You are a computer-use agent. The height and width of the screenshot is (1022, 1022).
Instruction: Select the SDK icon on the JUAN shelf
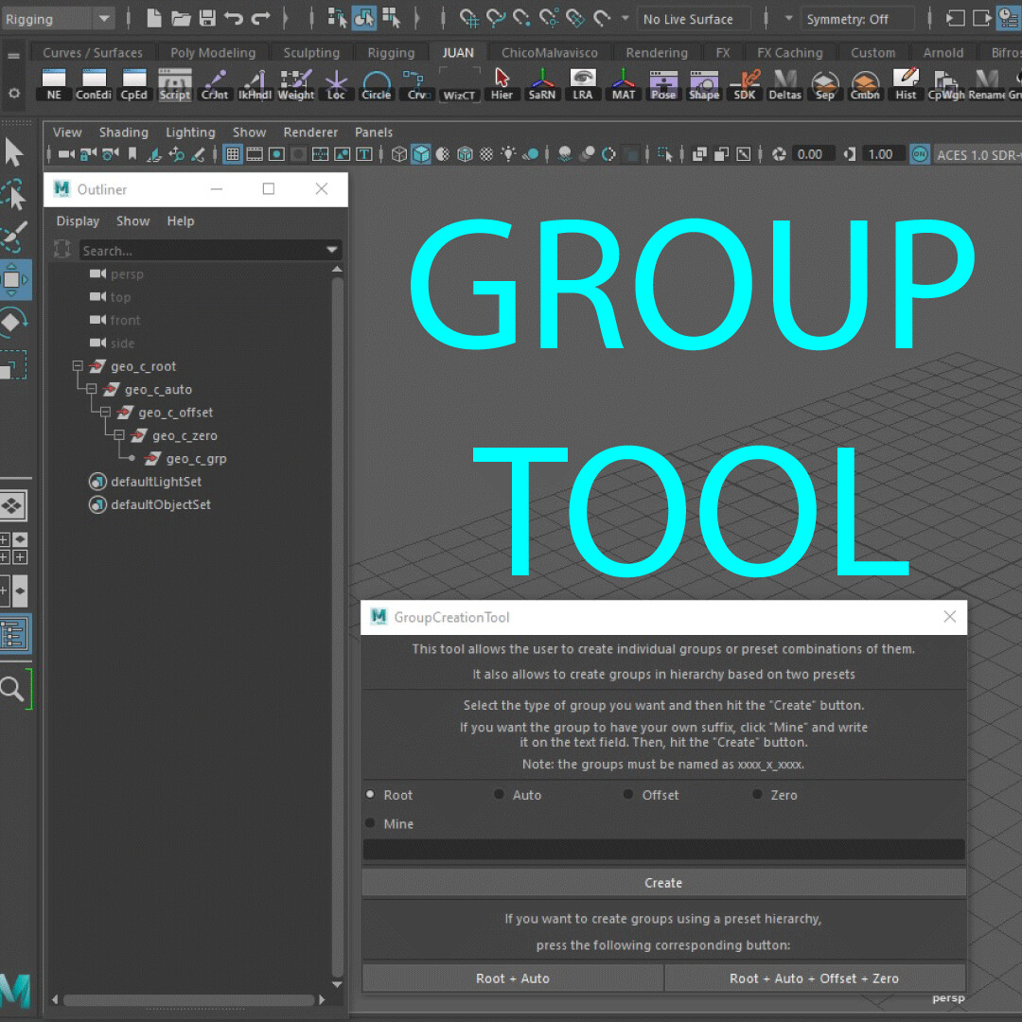[744, 85]
